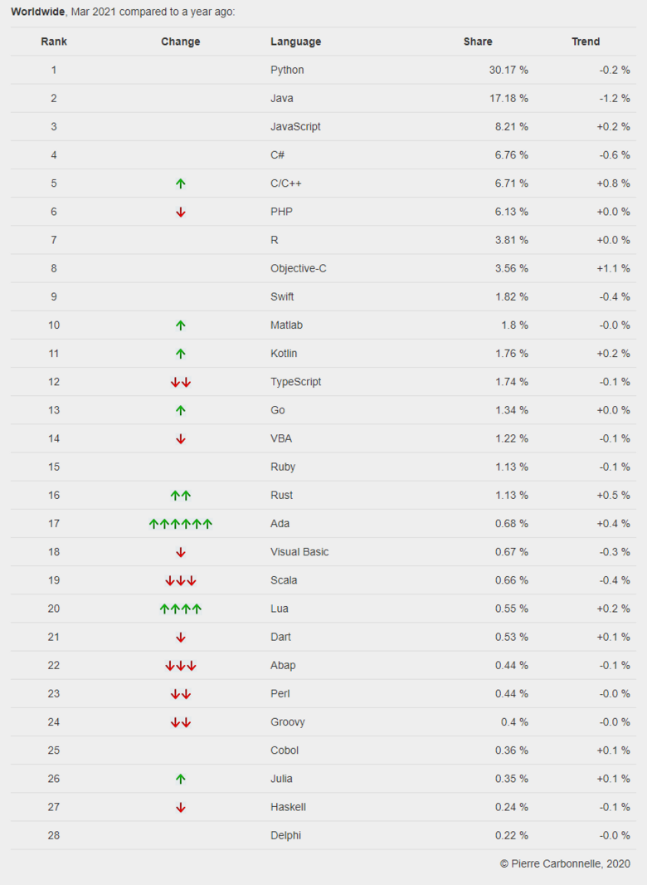Click the green up arrow for Julia
The image size is (647, 885).
click(181, 779)
